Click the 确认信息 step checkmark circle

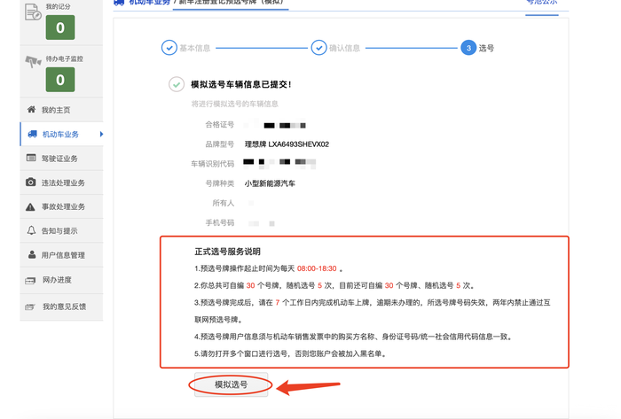[x=318, y=48]
